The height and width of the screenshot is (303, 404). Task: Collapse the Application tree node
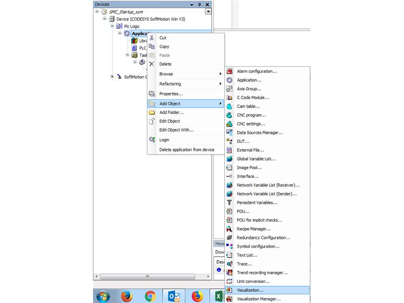[120, 33]
